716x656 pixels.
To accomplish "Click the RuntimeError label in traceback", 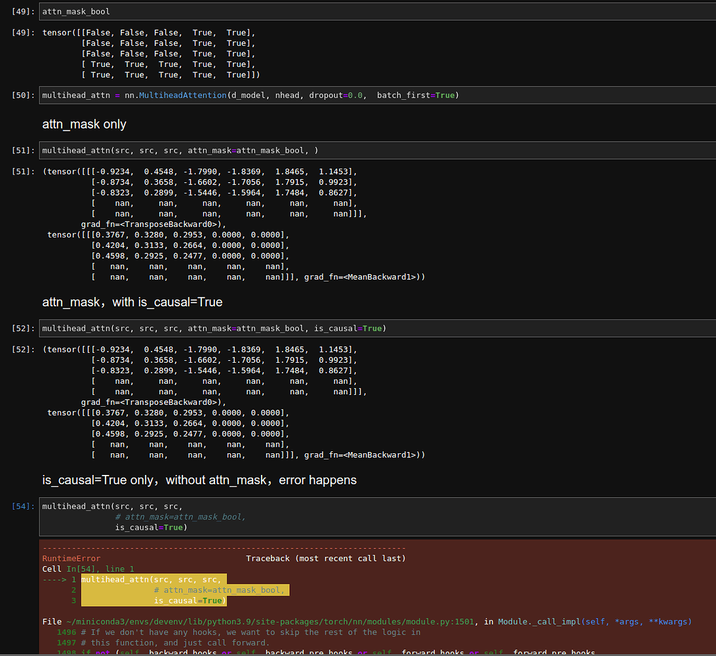I will pyautogui.click(x=68, y=558).
